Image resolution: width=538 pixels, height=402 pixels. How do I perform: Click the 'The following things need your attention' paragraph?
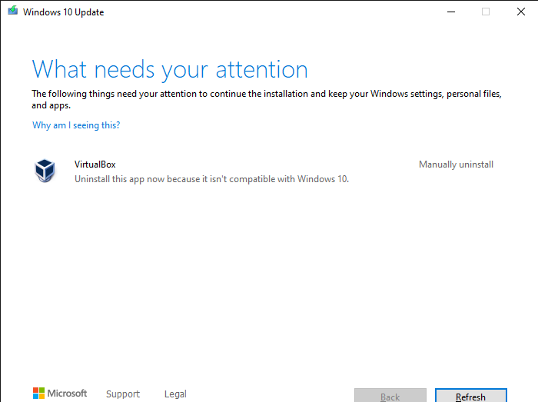(267, 99)
